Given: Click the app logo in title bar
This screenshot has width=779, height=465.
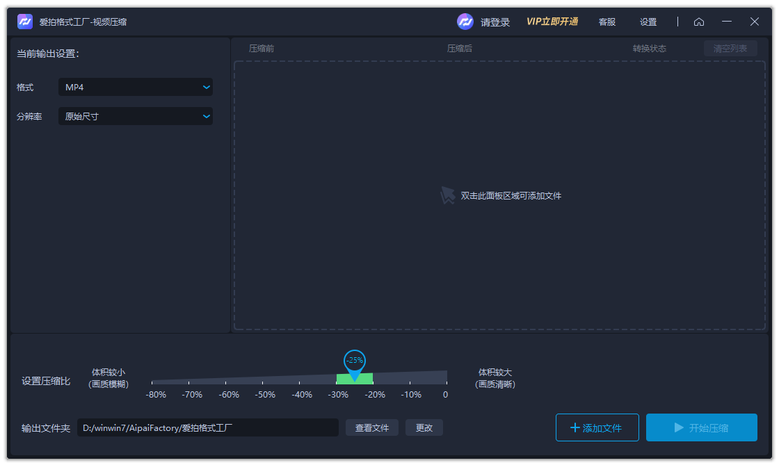Looking at the screenshot, I should pyautogui.click(x=25, y=22).
